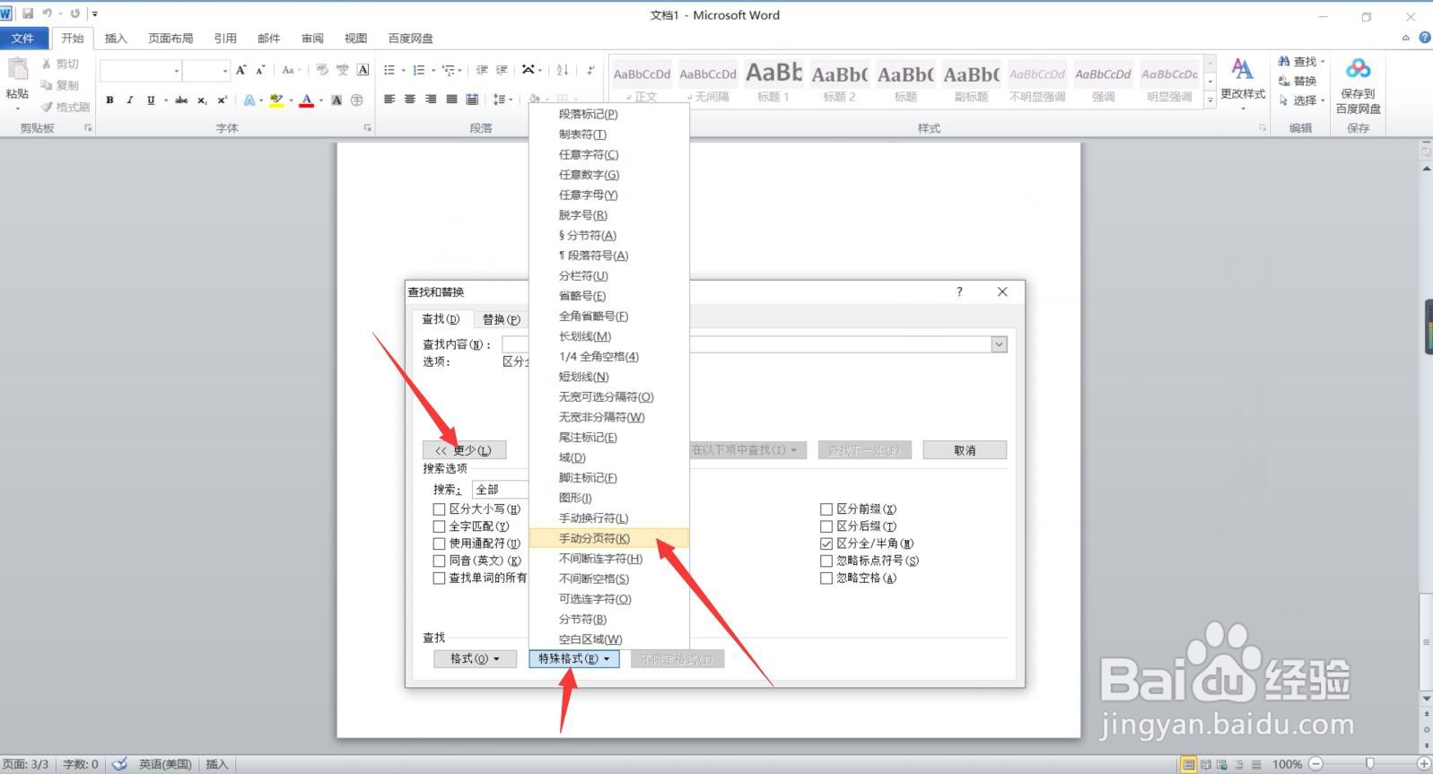Choose 分节符(B) menu entry
This screenshot has width=1433, height=774.
tap(609, 619)
